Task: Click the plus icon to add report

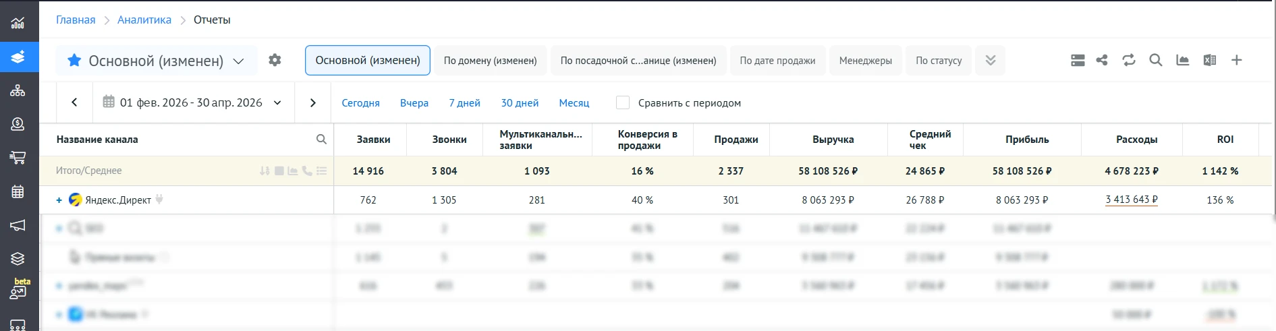Action: 1237,60
